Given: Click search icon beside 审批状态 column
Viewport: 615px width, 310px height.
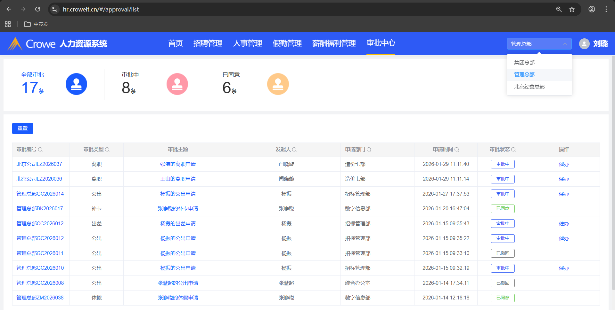Looking at the screenshot, I should pos(513,150).
